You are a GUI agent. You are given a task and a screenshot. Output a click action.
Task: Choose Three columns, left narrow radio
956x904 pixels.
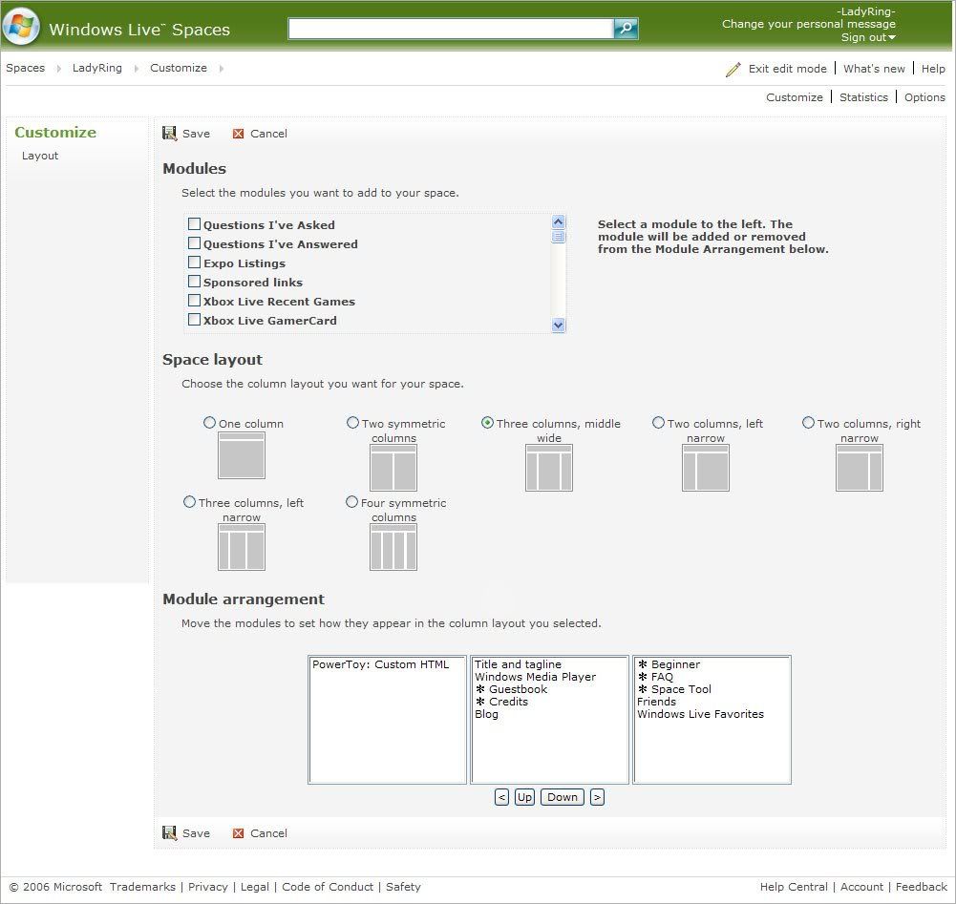coord(190,502)
